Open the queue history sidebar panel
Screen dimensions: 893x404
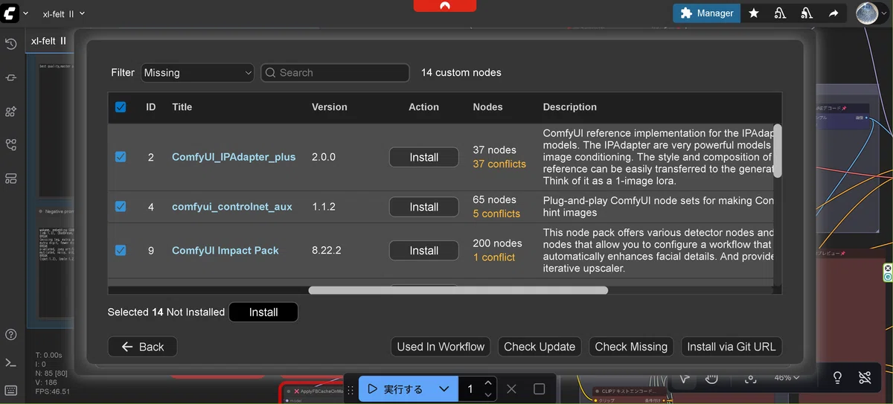pos(11,45)
